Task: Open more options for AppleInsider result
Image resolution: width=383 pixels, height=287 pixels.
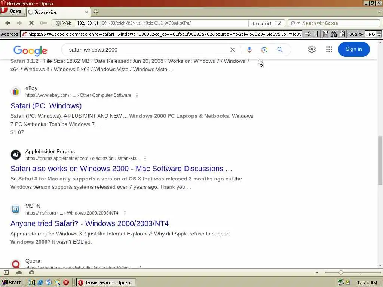Action: click(145, 158)
